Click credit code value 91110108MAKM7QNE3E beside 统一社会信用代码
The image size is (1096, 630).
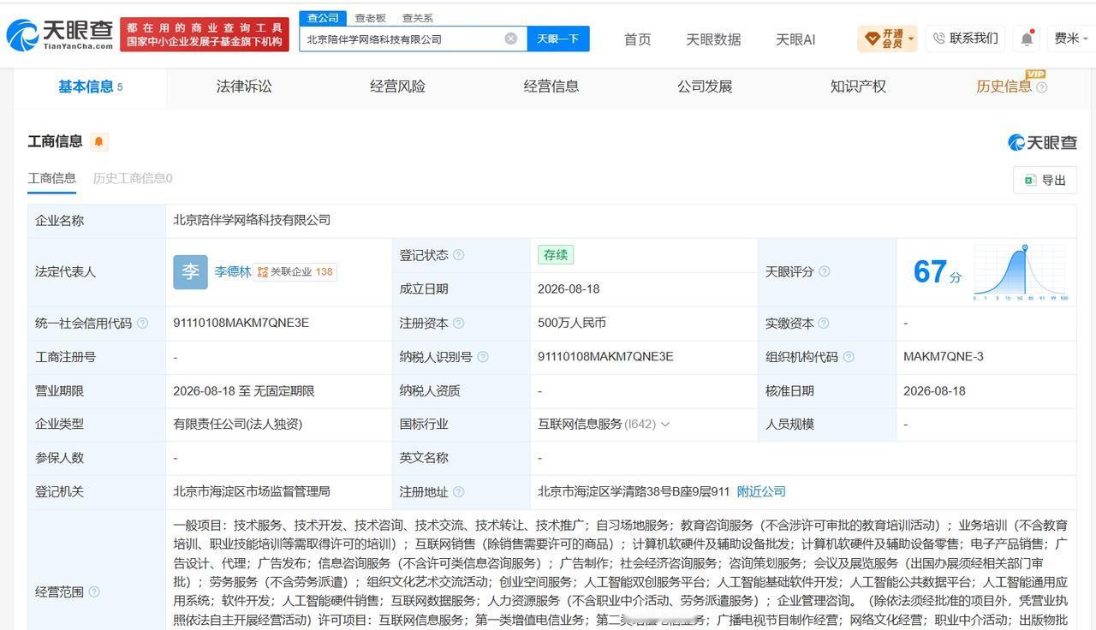click(x=241, y=323)
